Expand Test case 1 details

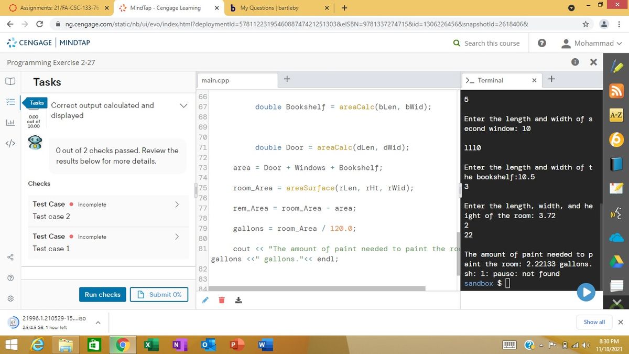point(177,237)
